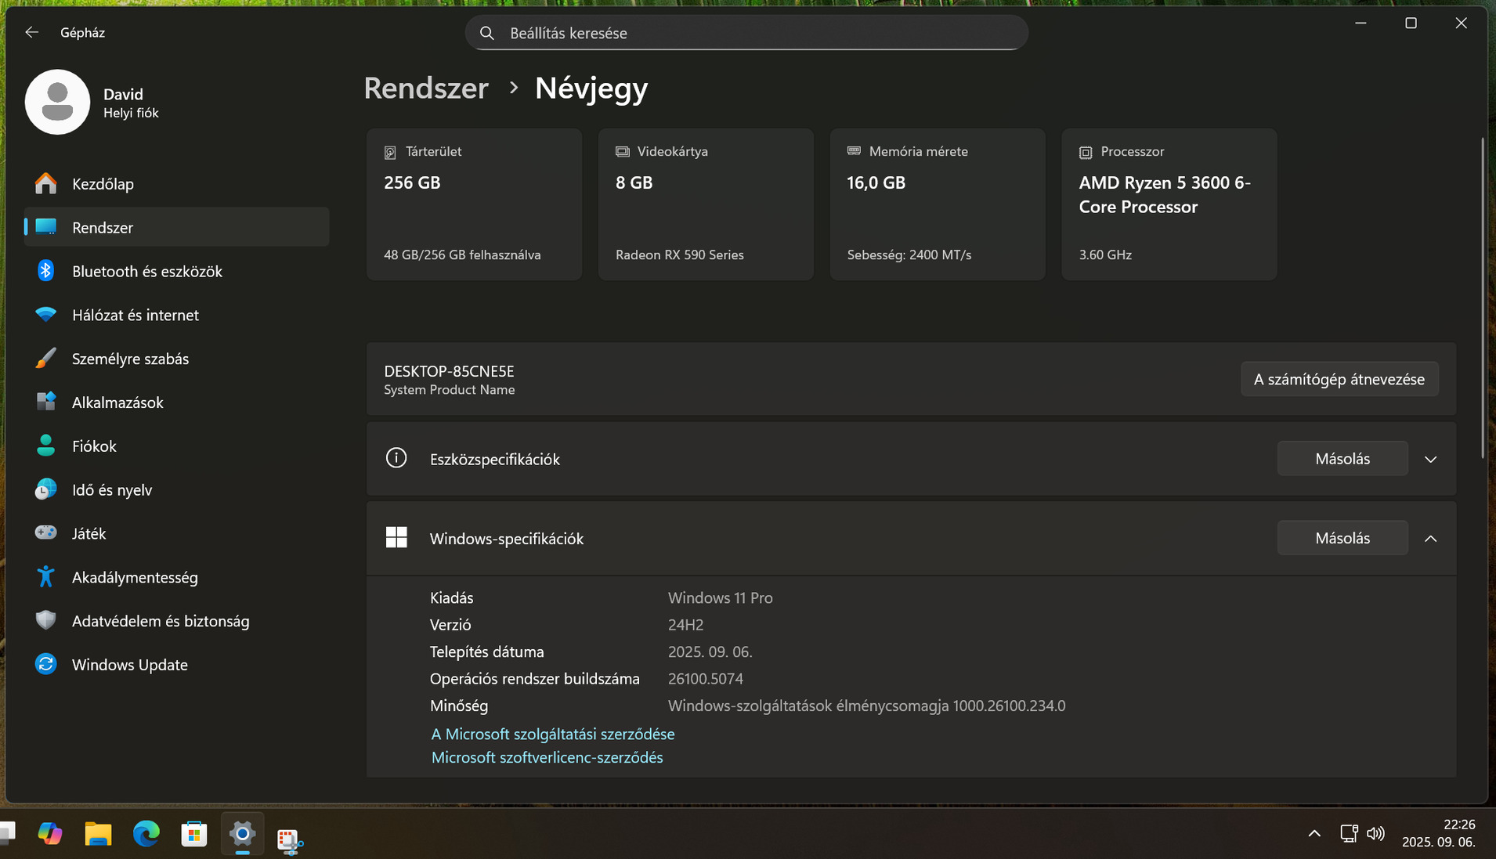Screen dimensions: 1496x859
Task: Open Akadálymentesség settings
Action: click(176, 577)
